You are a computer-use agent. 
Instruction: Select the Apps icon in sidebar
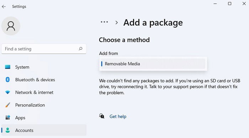click(x=7, y=117)
